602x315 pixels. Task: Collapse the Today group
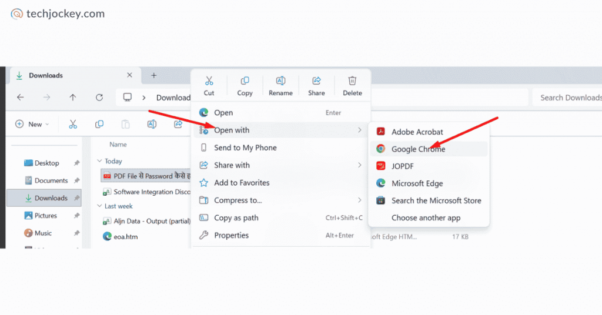[x=99, y=161]
